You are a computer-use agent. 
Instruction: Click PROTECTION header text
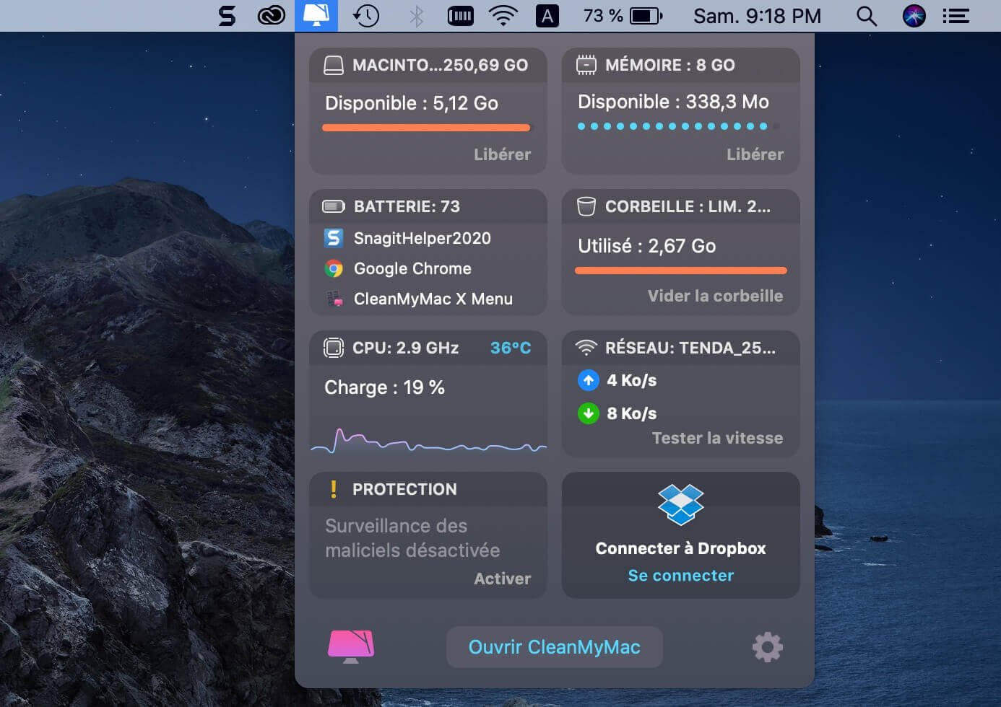tap(404, 489)
